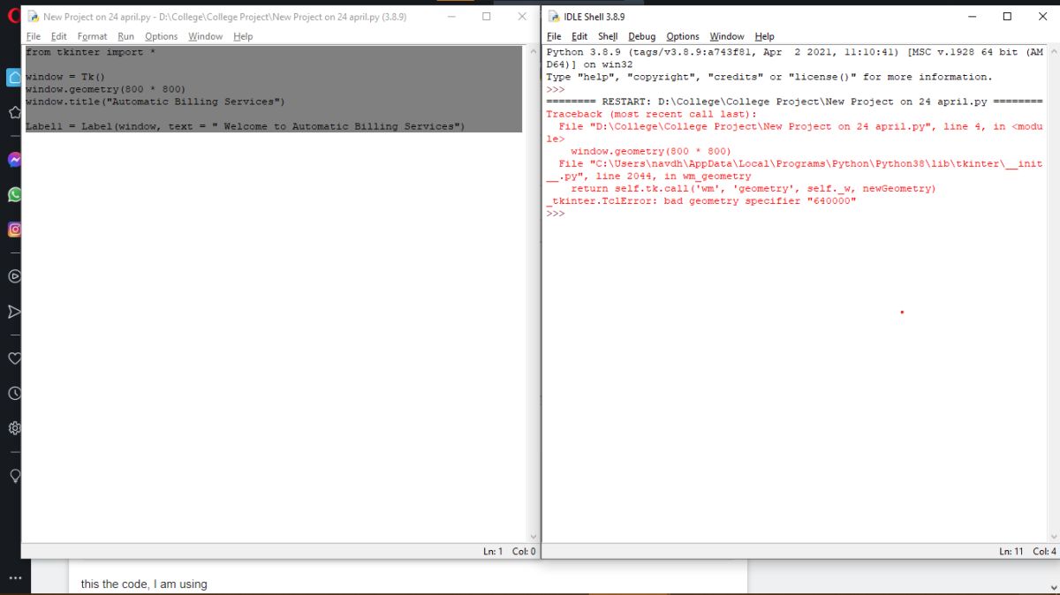Click 'this the code, I am using' text

(x=144, y=584)
